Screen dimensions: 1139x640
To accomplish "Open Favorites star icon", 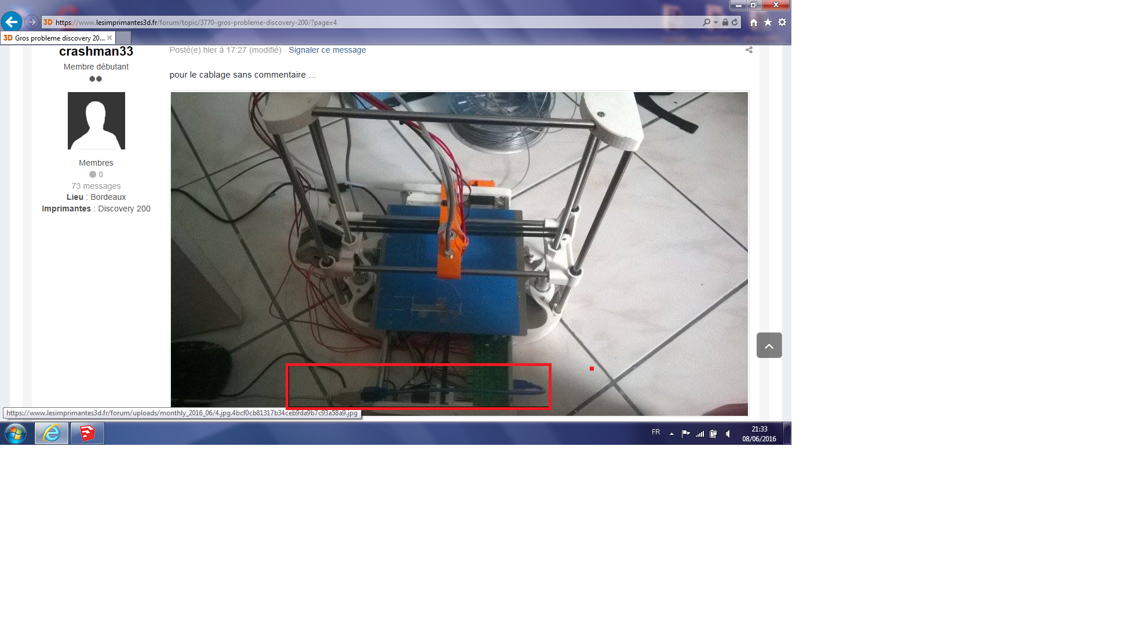I will coord(768,22).
